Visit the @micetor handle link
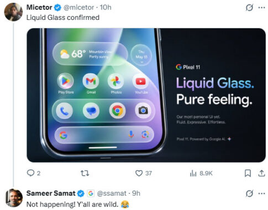The height and width of the screenshot is (210, 268). point(78,7)
